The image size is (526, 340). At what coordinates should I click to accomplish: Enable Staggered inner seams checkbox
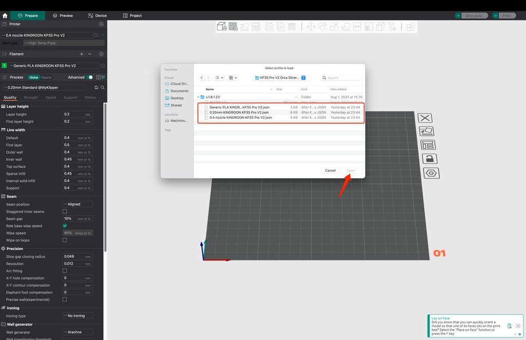[x=65, y=211]
